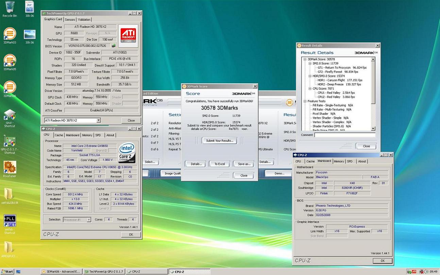This screenshot has height=275, width=440.
Task: Click the Show Desktop quick launch icon
Action: [18, 272]
